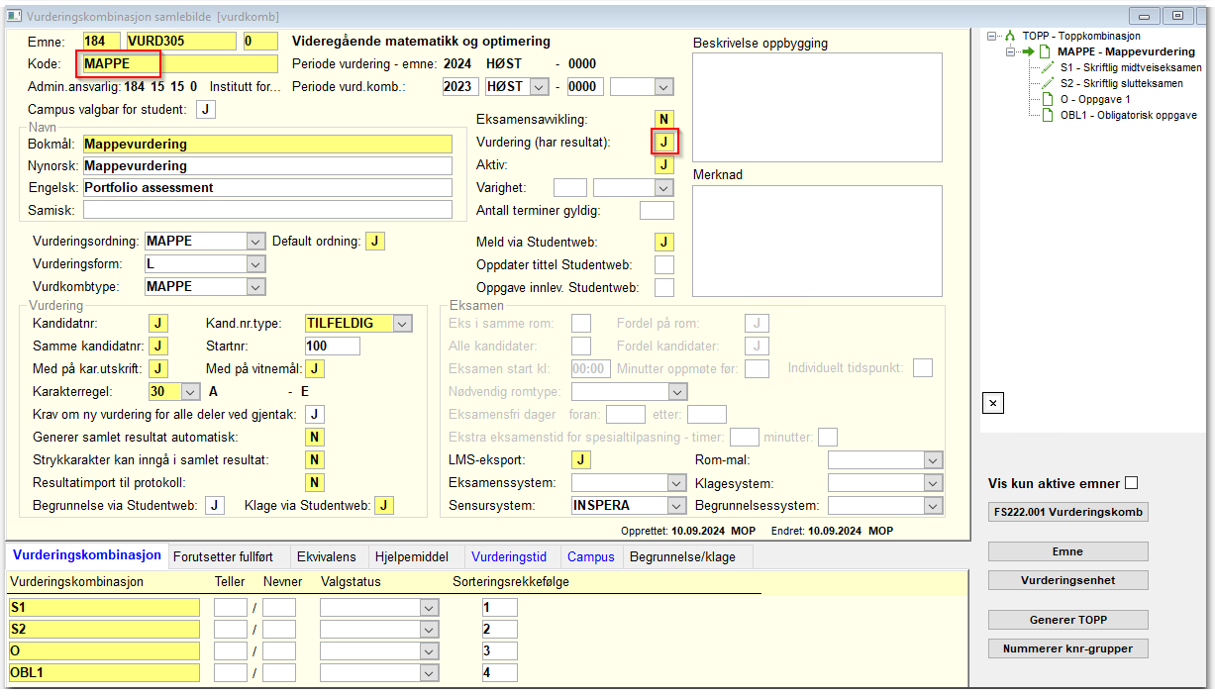Click the green arrow next to MAPPE

point(1028,51)
